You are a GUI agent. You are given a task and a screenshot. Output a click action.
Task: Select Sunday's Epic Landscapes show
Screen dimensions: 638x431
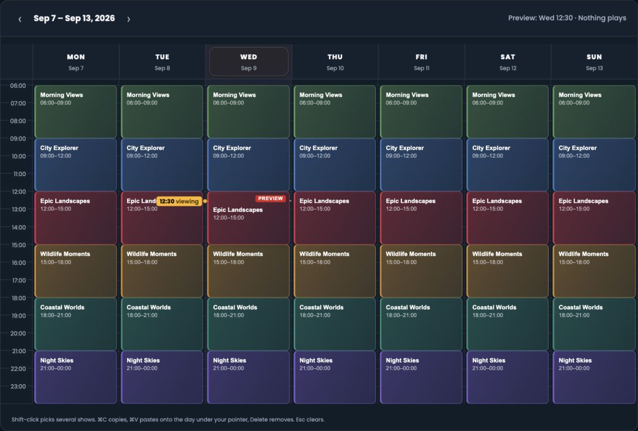click(x=594, y=218)
